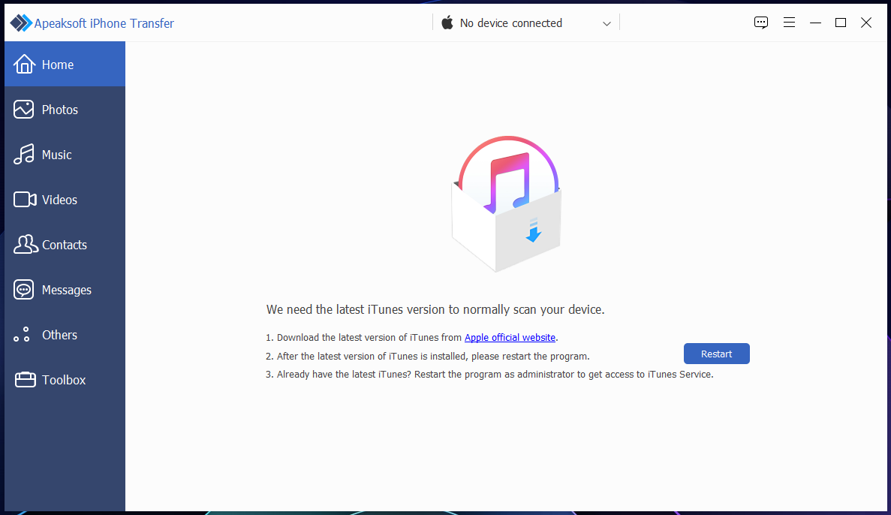Viewport: 891px width, 515px height.
Task: Select the Music note icon
Action: [24, 154]
